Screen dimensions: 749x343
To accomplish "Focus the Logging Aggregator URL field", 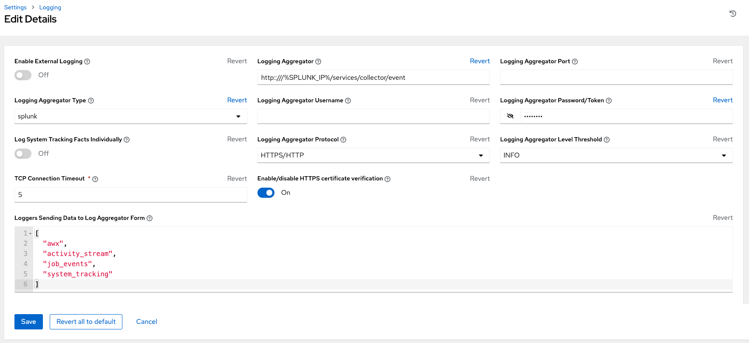I will pyautogui.click(x=373, y=77).
